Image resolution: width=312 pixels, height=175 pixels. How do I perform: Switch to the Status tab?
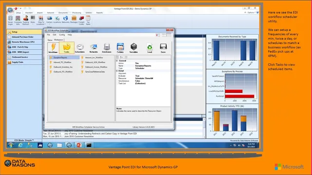click(50, 40)
